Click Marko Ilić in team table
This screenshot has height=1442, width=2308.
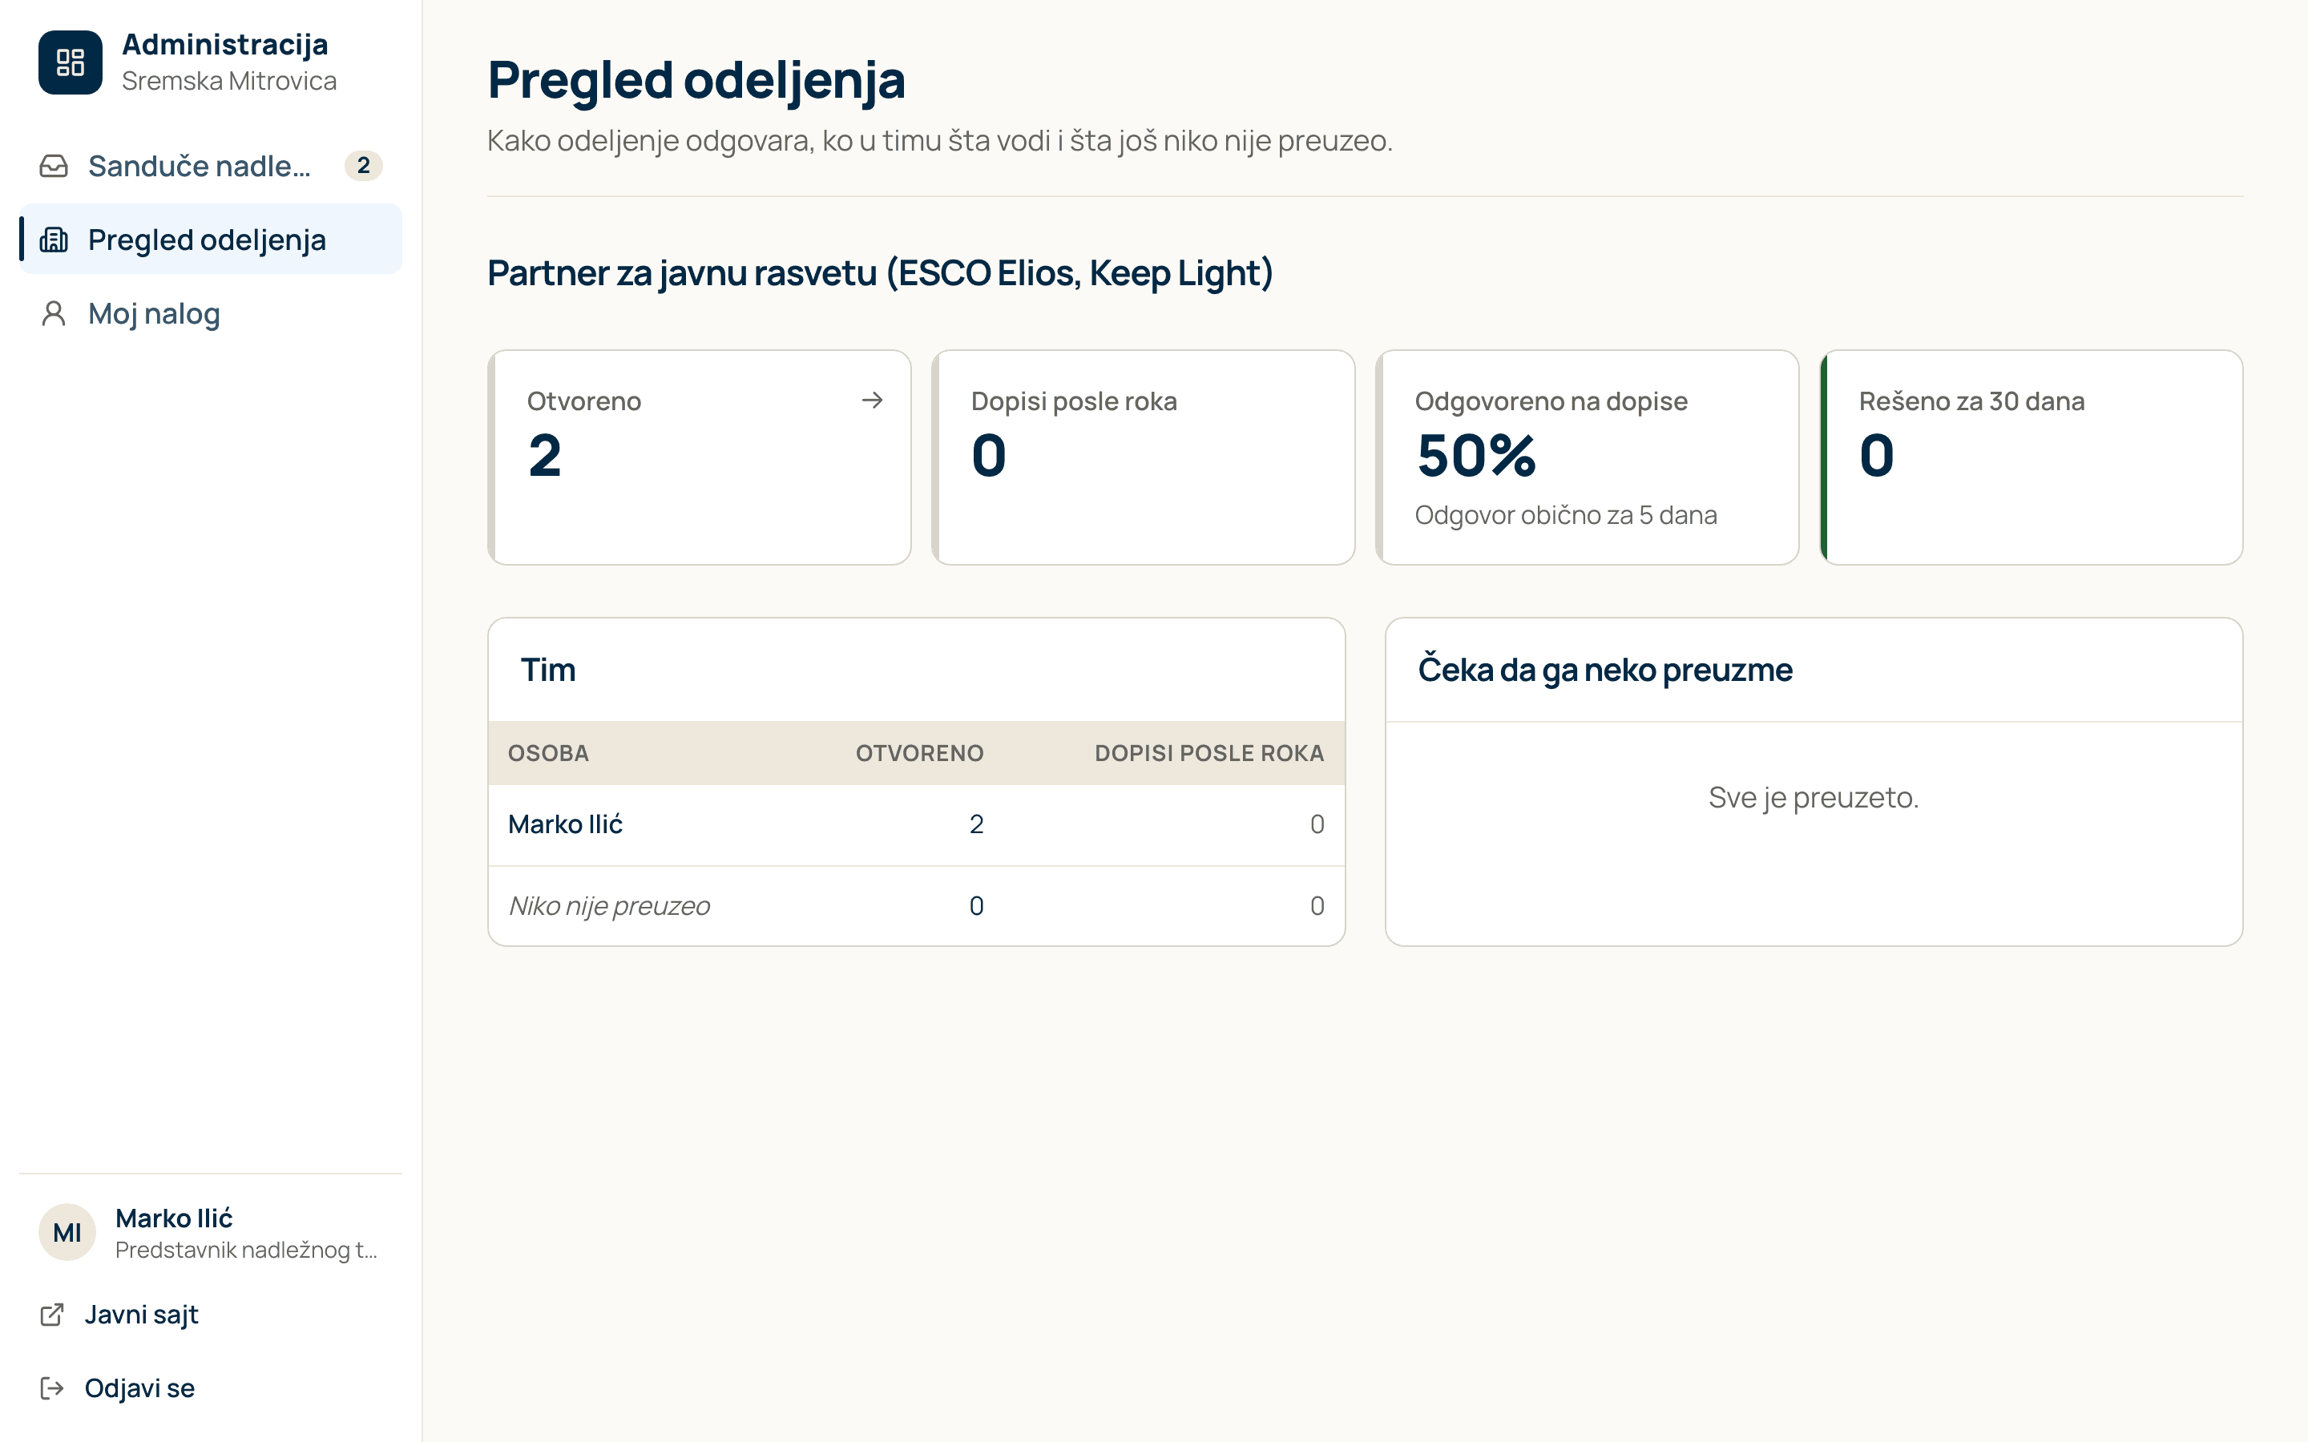565,824
